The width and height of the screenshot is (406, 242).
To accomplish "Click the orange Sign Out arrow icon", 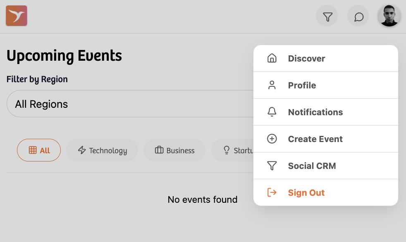I will click(x=272, y=192).
